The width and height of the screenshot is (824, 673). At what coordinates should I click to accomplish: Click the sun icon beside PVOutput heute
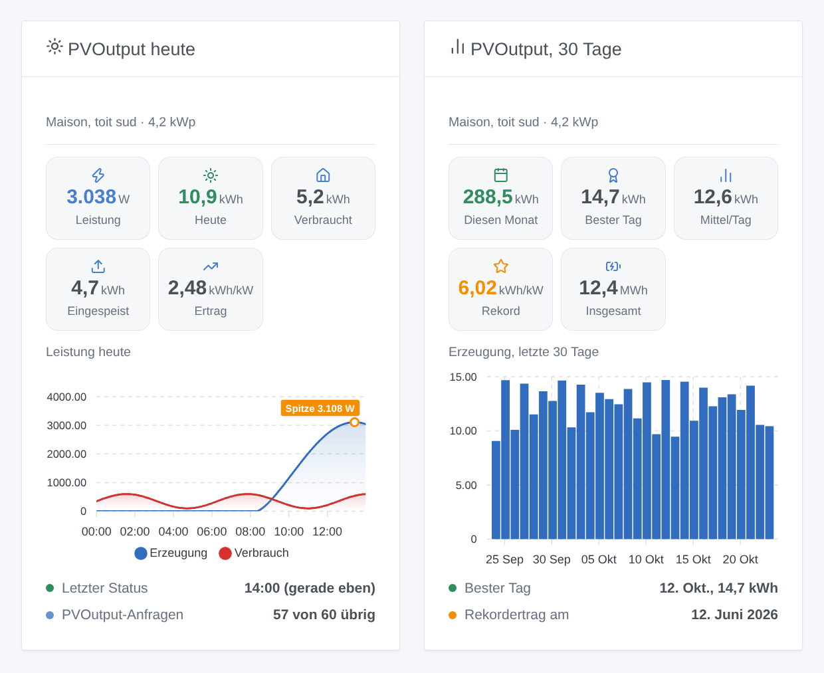click(54, 47)
